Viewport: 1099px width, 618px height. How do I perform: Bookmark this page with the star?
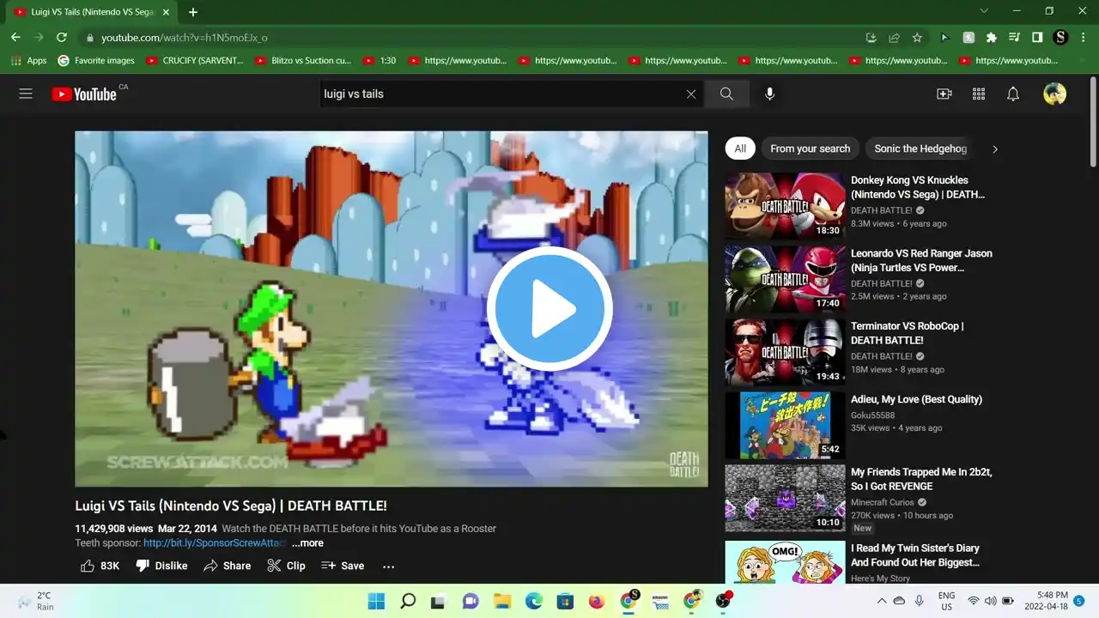pyautogui.click(x=917, y=38)
